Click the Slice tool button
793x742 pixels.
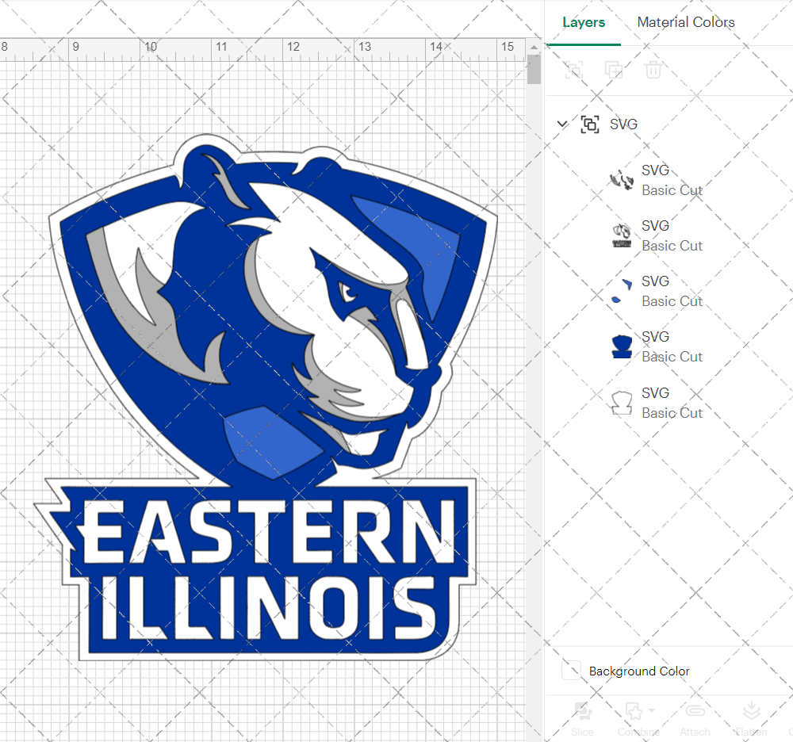[583, 719]
